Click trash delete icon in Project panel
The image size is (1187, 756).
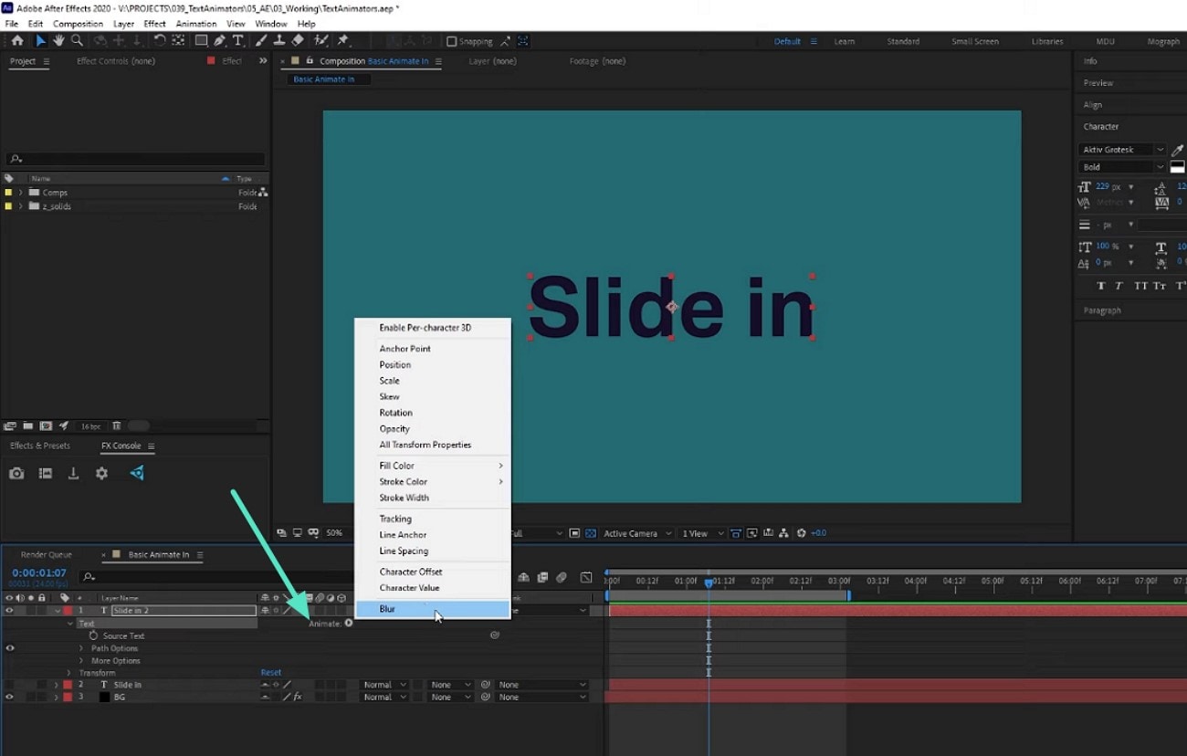(x=117, y=425)
